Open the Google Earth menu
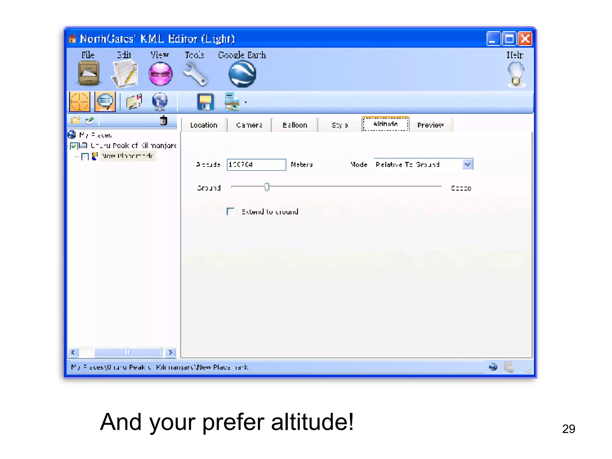Image resolution: width=612 pixels, height=459 pixels. click(242, 55)
